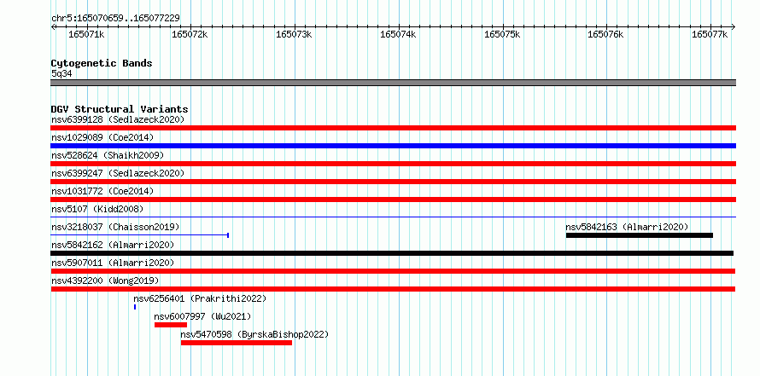Image resolution: width=760 pixels, height=376 pixels.
Task: Click the nsv6256401 (Prakrithi2022) label
Action: pyautogui.click(x=200, y=298)
